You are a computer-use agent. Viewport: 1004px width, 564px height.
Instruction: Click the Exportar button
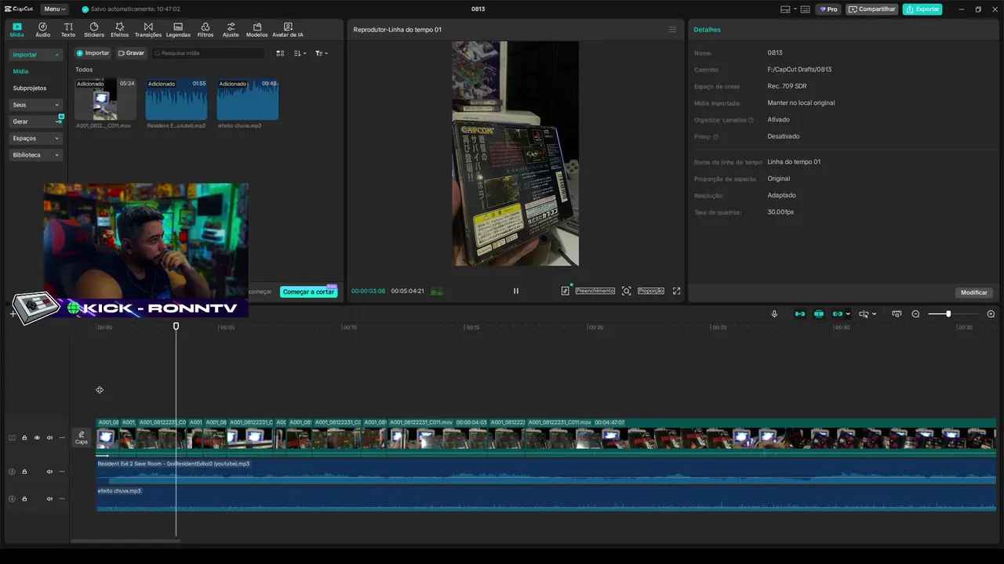click(x=922, y=9)
